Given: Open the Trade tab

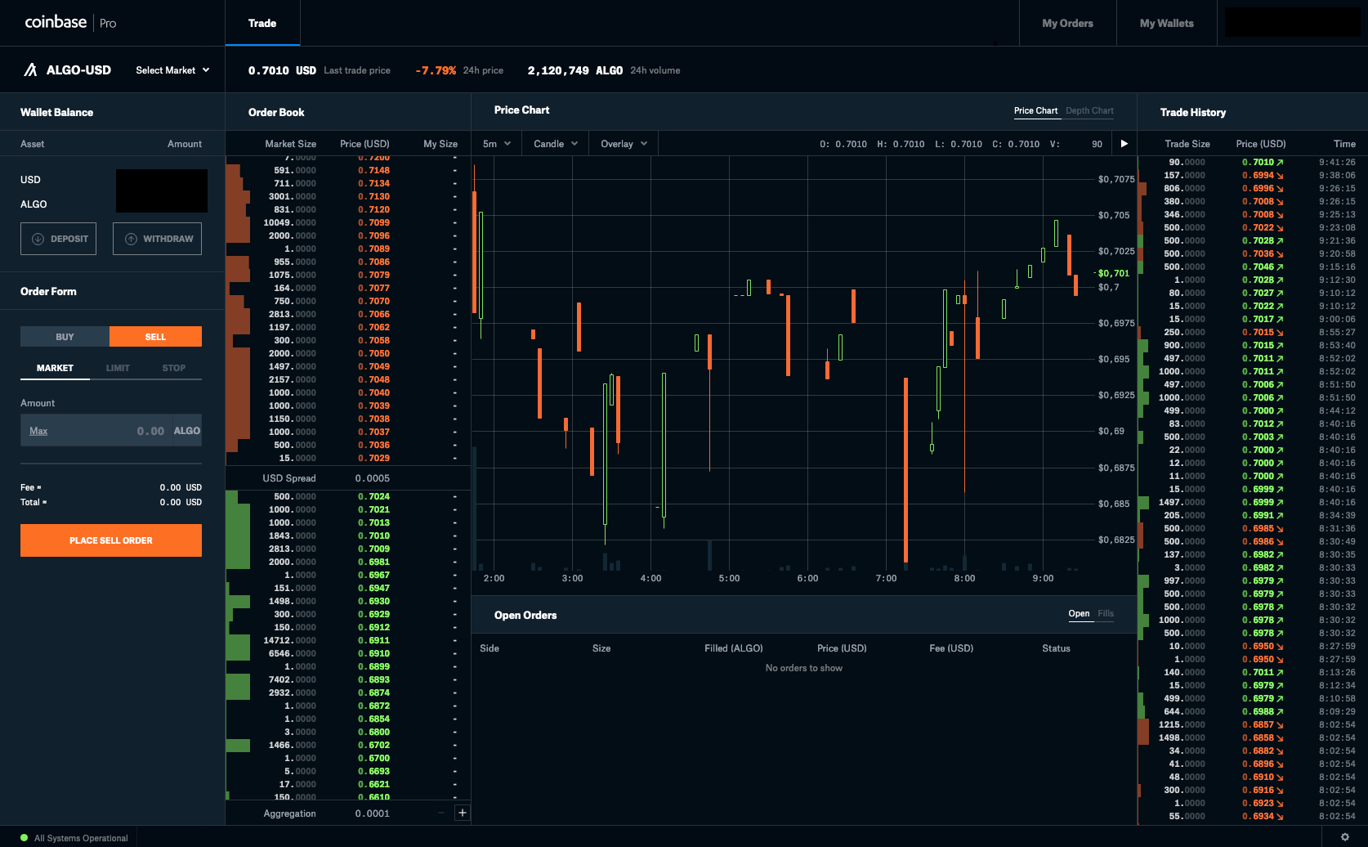Looking at the screenshot, I should click(262, 23).
